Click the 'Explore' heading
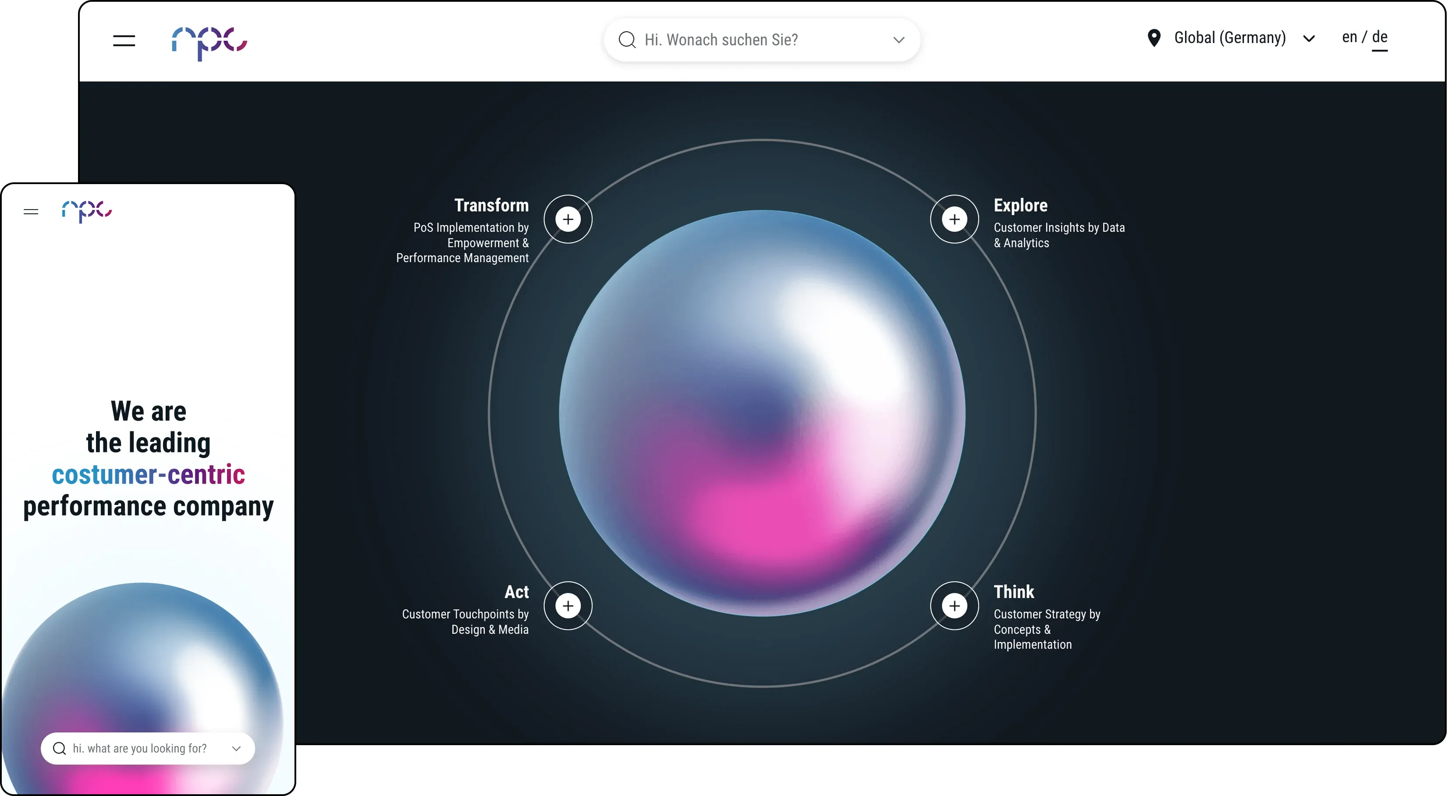Screen dimensions: 1447x796 point(1020,205)
